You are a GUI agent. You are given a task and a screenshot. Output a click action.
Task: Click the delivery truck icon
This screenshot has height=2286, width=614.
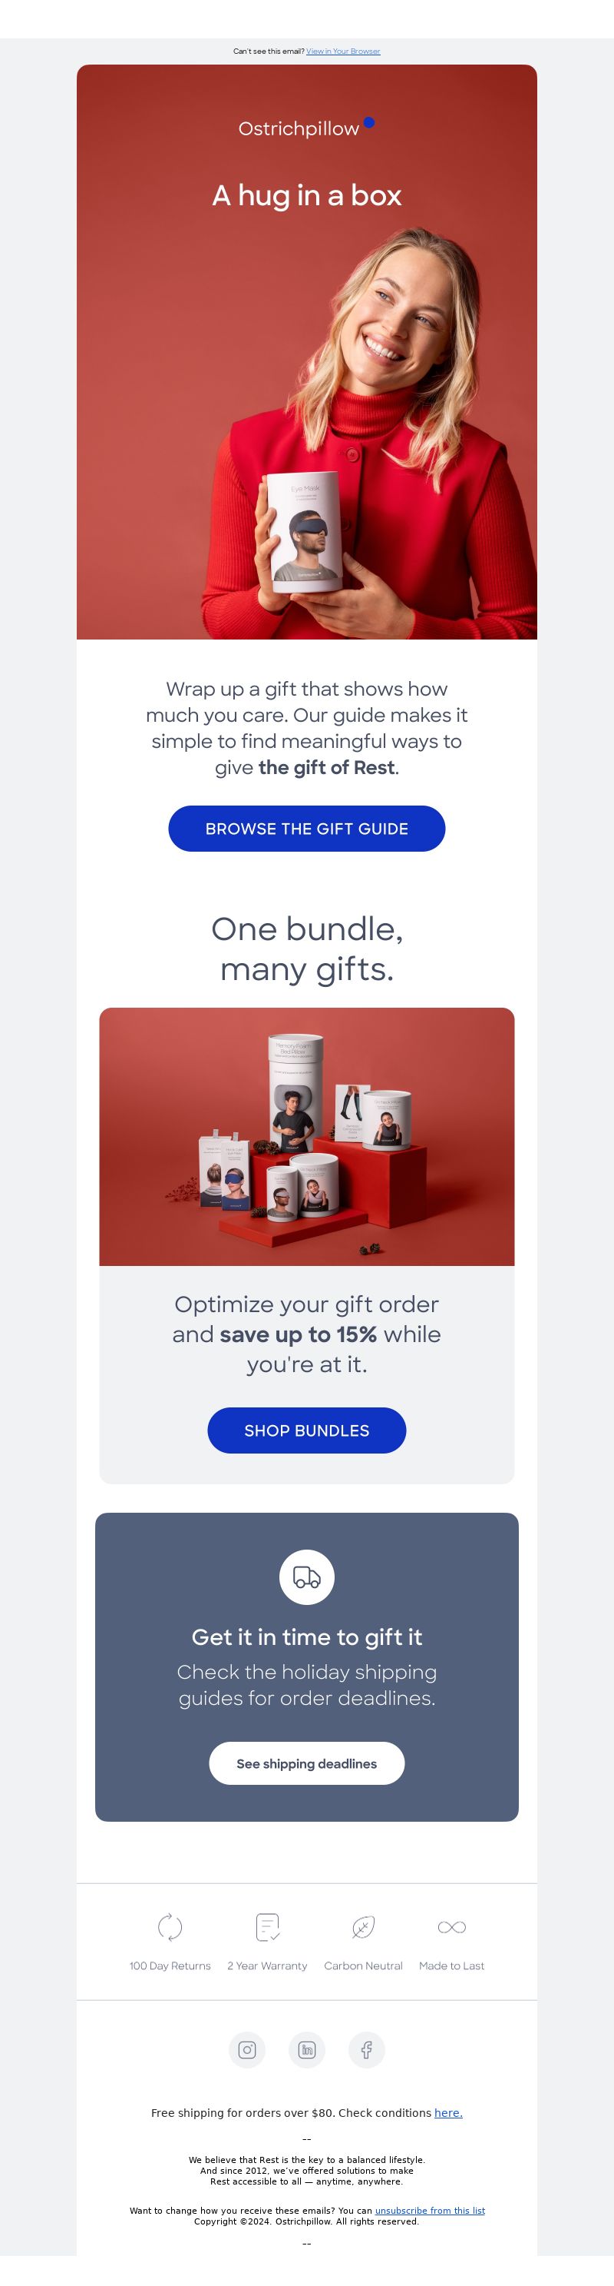coord(306,1577)
